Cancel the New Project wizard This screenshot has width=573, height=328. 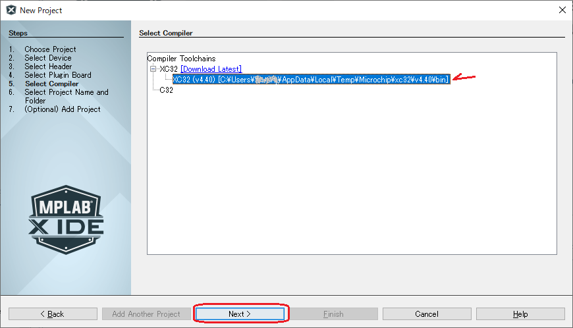click(427, 314)
